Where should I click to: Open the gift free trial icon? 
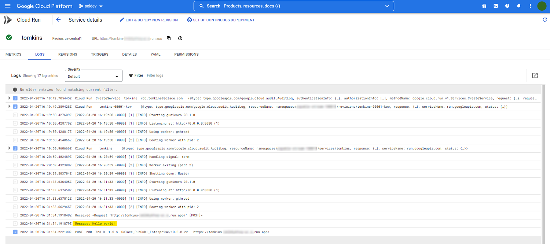coord(484,6)
